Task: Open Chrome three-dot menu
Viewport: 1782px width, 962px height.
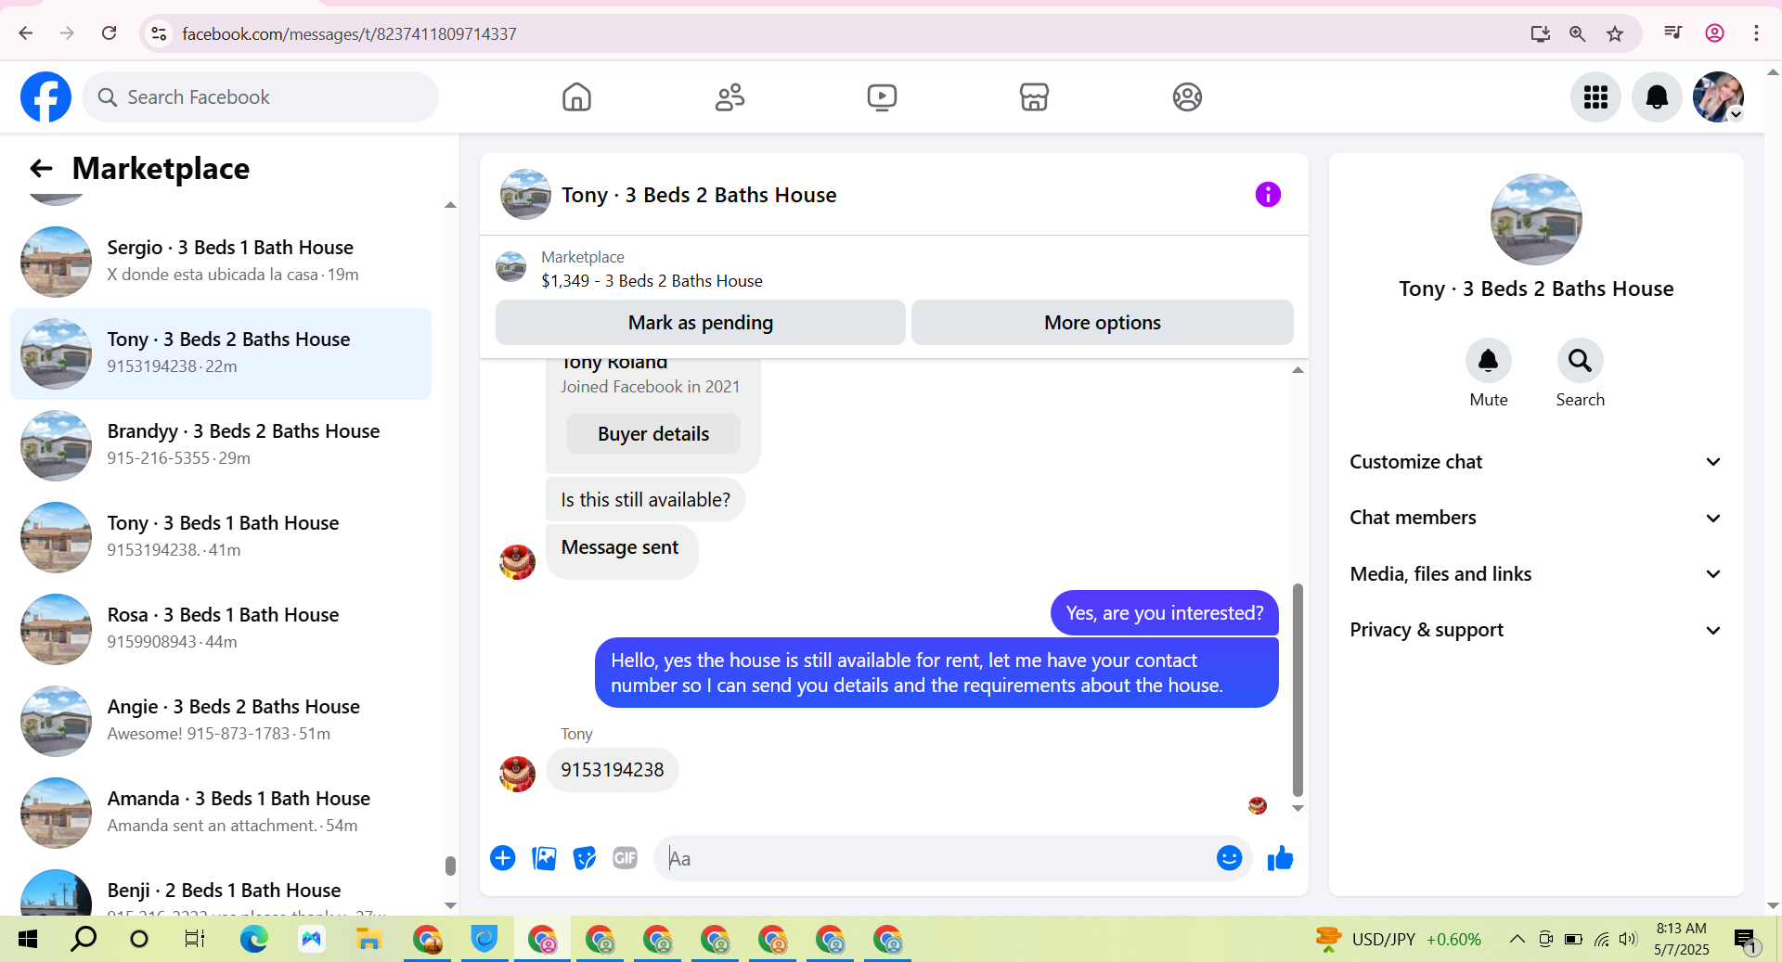Action: 1756,33
